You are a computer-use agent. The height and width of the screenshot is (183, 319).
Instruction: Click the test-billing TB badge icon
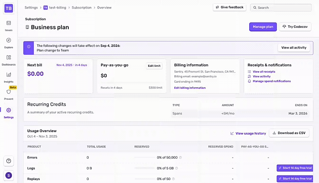pyautogui.click(x=45, y=7)
